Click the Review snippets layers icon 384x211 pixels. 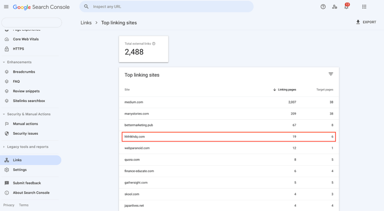[x=7, y=91]
